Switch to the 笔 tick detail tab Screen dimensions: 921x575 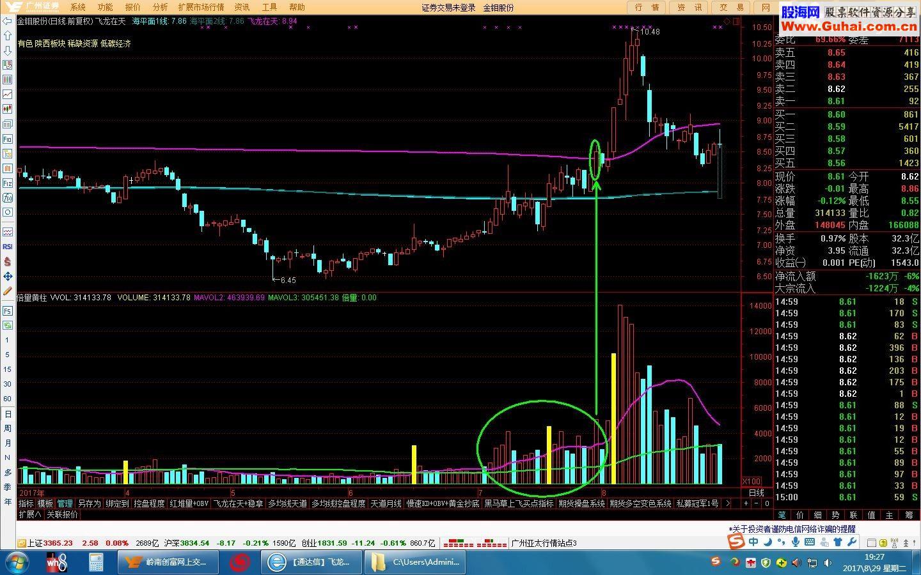click(782, 514)
